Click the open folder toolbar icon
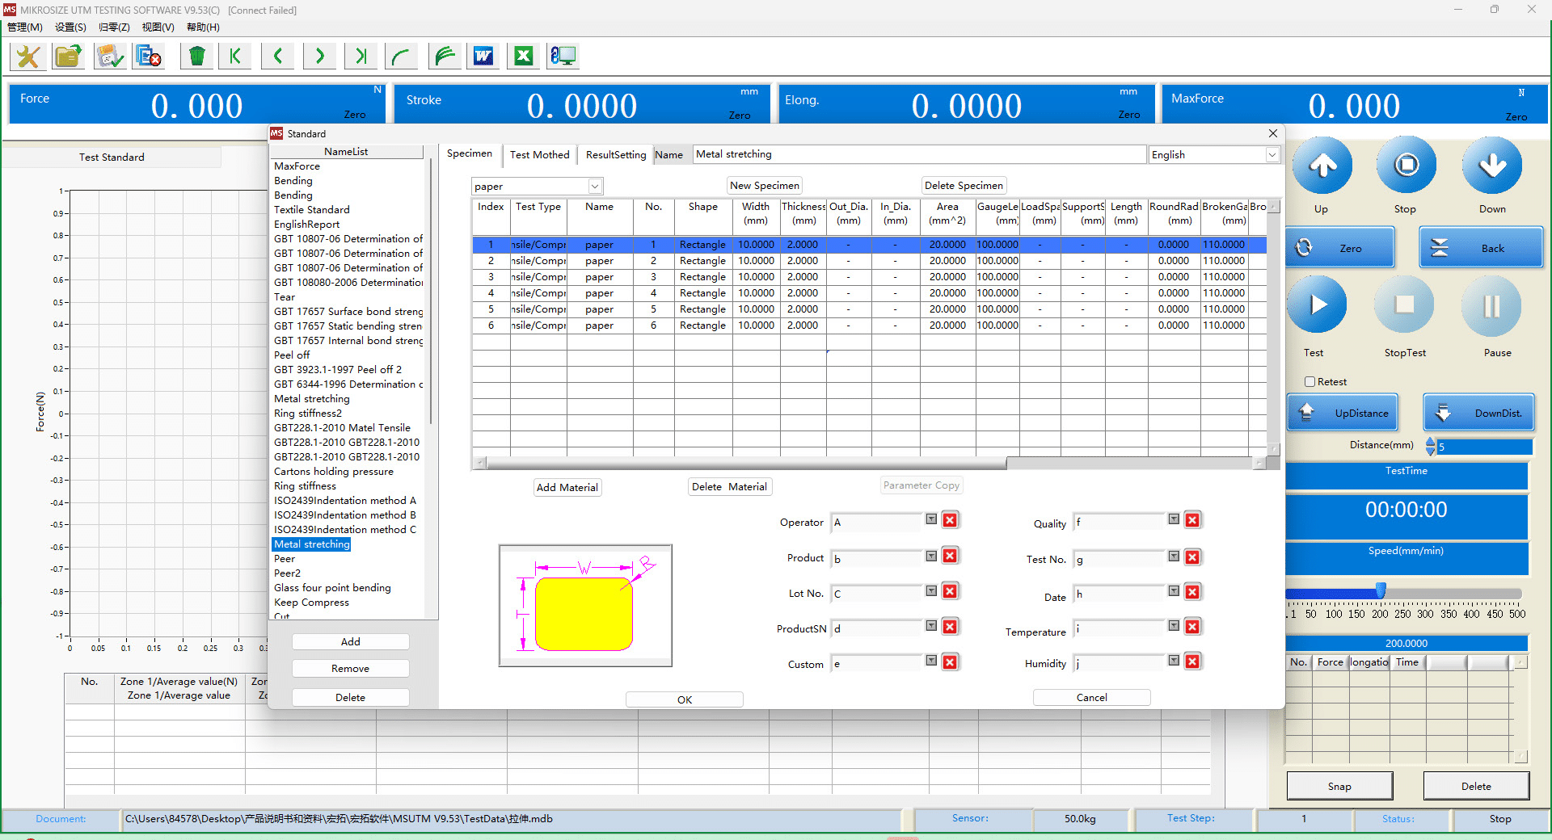 [69, 57]
